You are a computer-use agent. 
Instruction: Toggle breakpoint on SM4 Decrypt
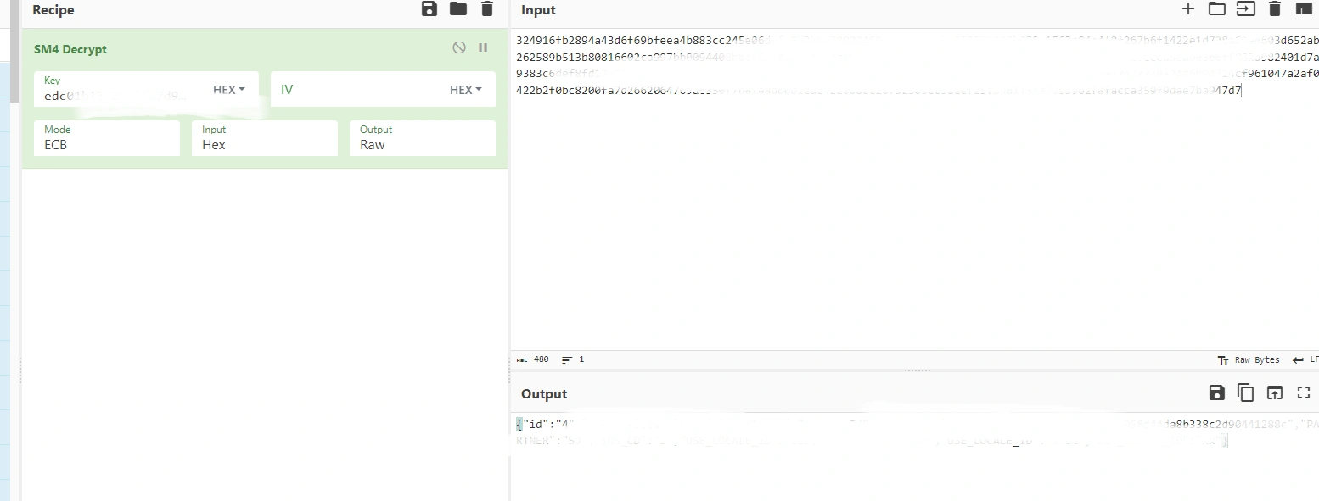pyautogui.click(x=483, y=48)
